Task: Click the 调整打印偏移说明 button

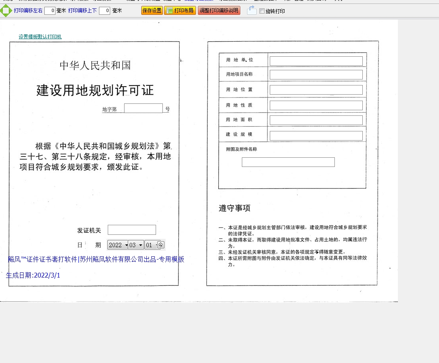Action: (x=219, y=11)
